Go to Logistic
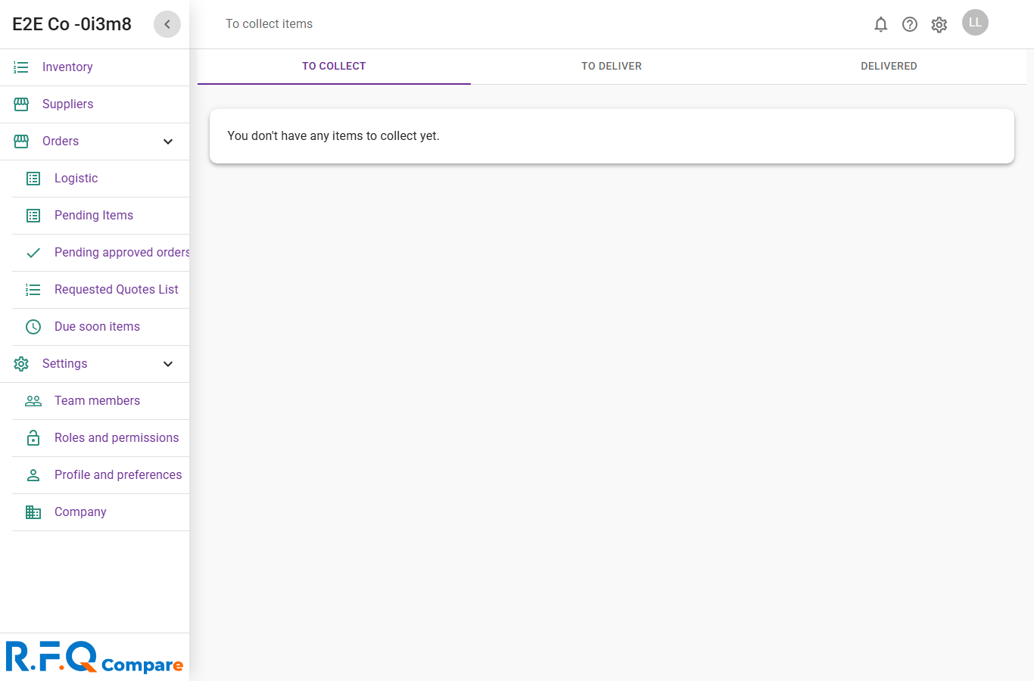Screen dimensions: 1034x681 pyautogui.click(x=76, y=179)
